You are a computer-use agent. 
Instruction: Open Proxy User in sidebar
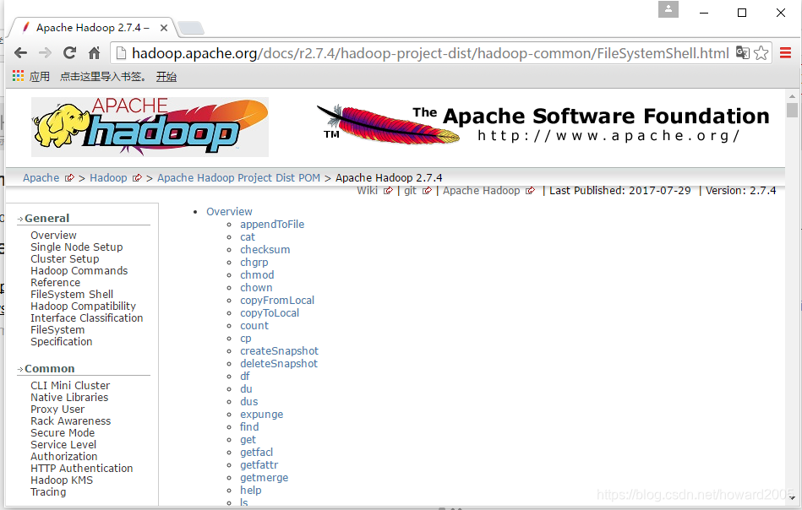point(57,409)
